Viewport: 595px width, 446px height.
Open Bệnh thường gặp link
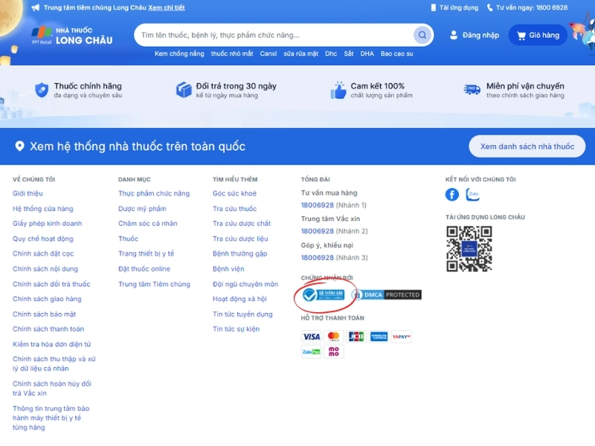click(x=239, y=253)
